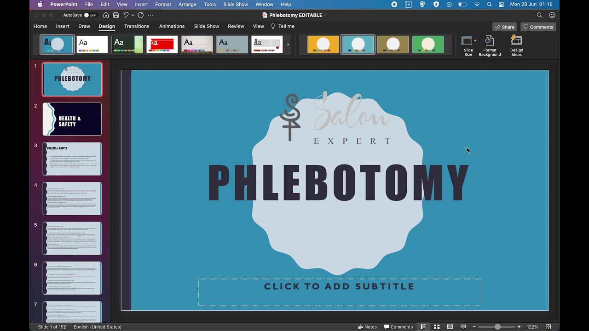This screenshot has height=331, width=589.
Task: Choose the teal blue color variant
Action: pyautogui.click(x=358, y=45)
